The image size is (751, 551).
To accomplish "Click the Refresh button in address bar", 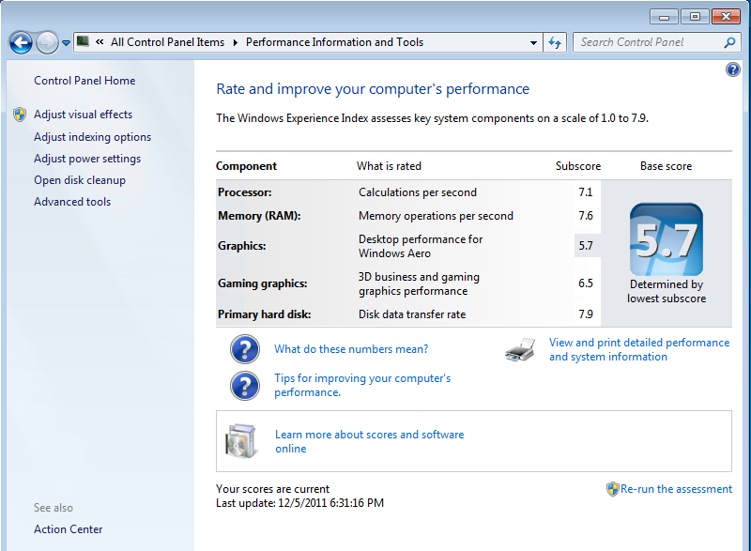I will coord(555,42).
